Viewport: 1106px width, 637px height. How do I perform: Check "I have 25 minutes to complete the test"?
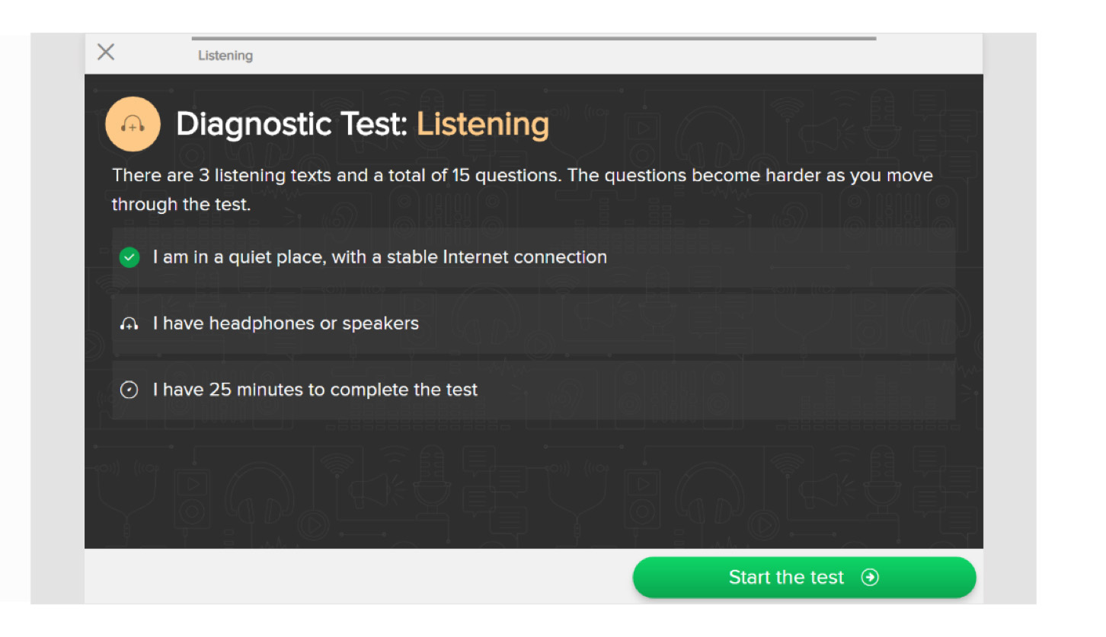coord(533,390)
